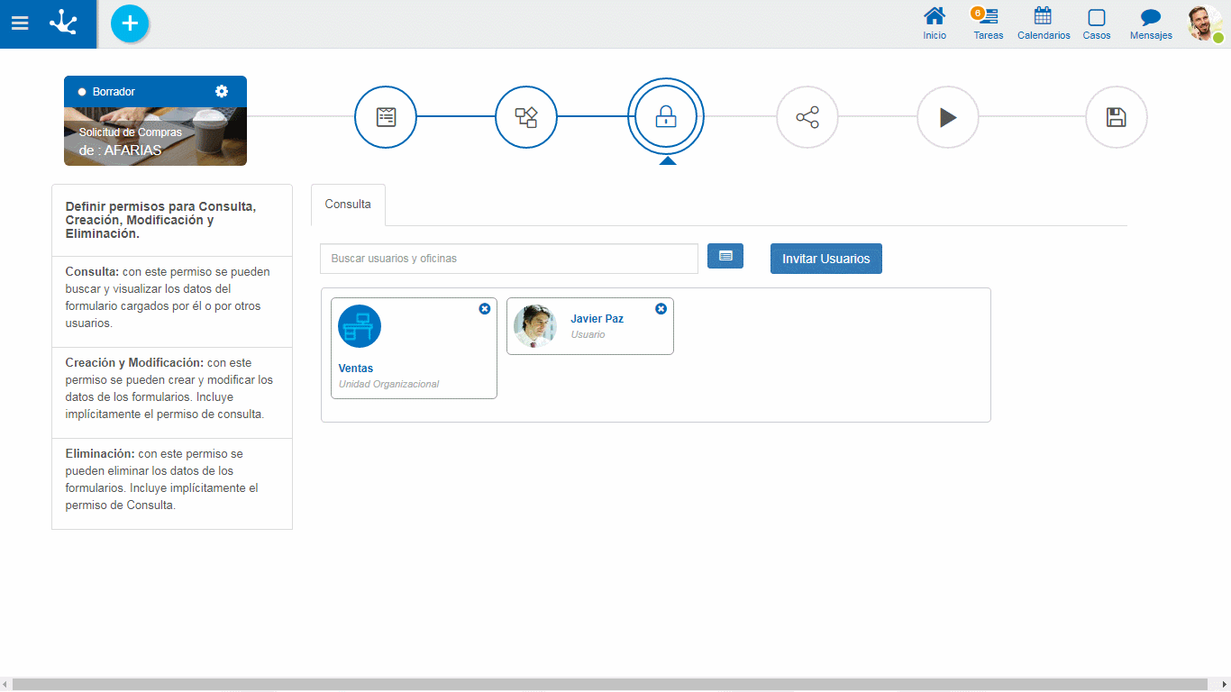Open the hamburger main menu
The height and width of the screenshot is (692, 1231).
20,23
